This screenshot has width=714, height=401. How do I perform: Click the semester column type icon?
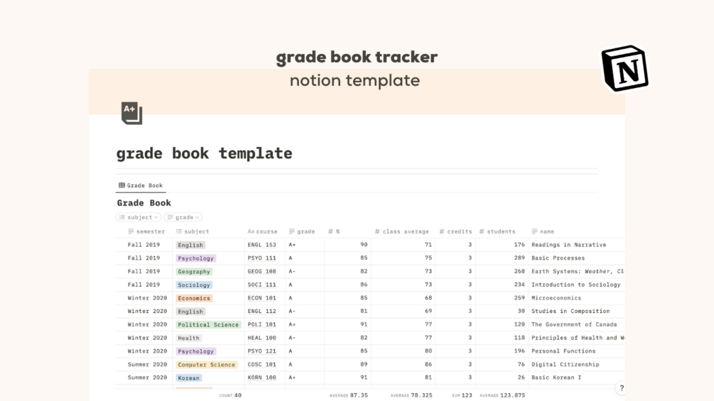click(x=131, y=231)
